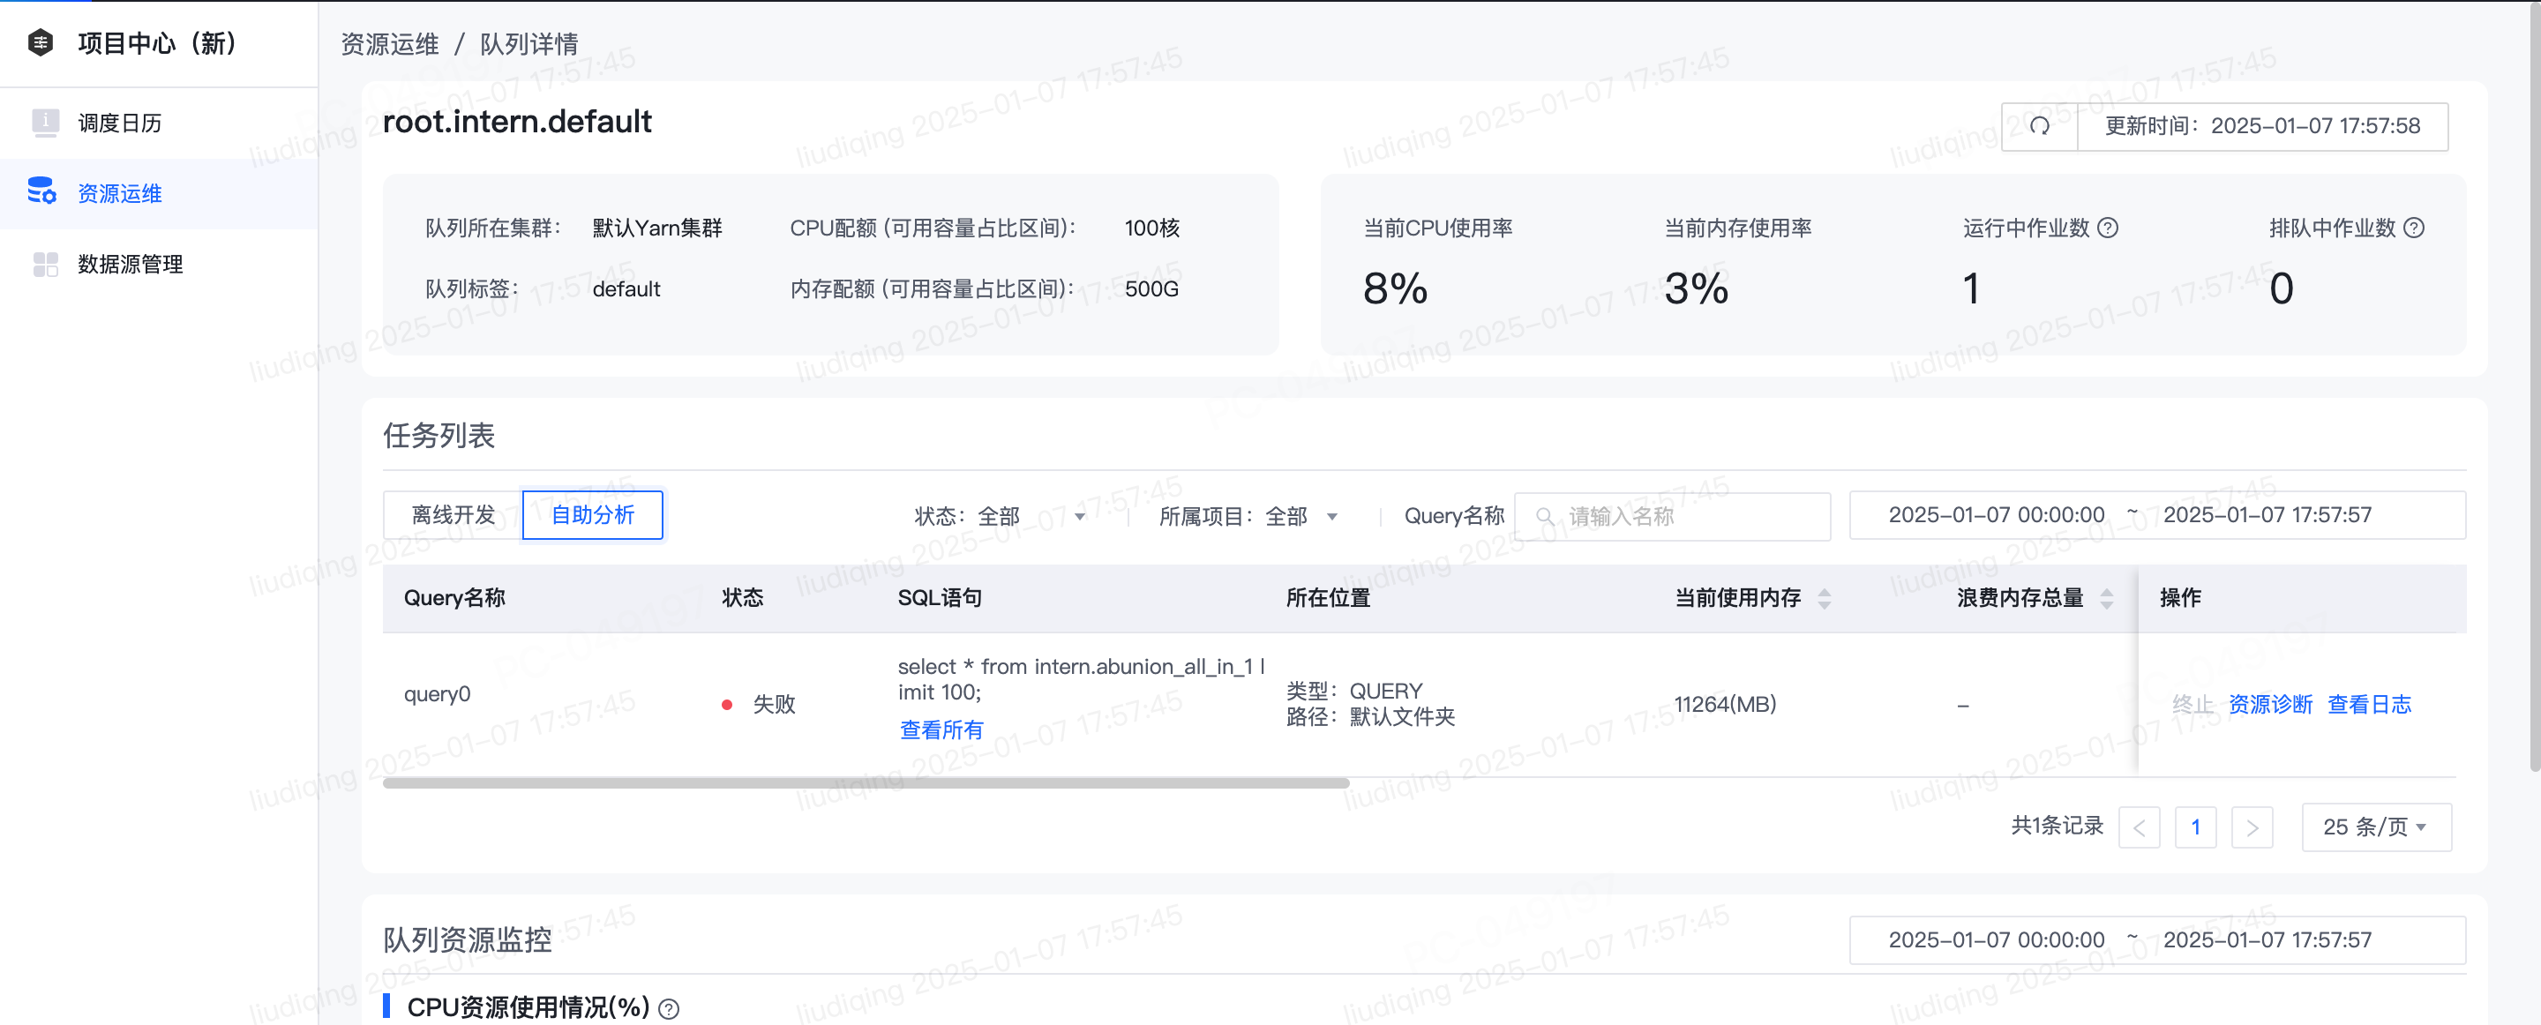Click the page vertical scrollbar
The height and width of the screenshot is (1025, 2541).
point(2534,385)
